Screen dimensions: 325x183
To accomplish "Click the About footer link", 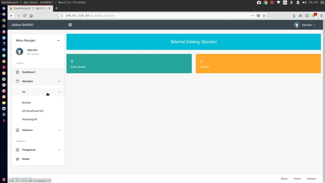I will (284, 179).
